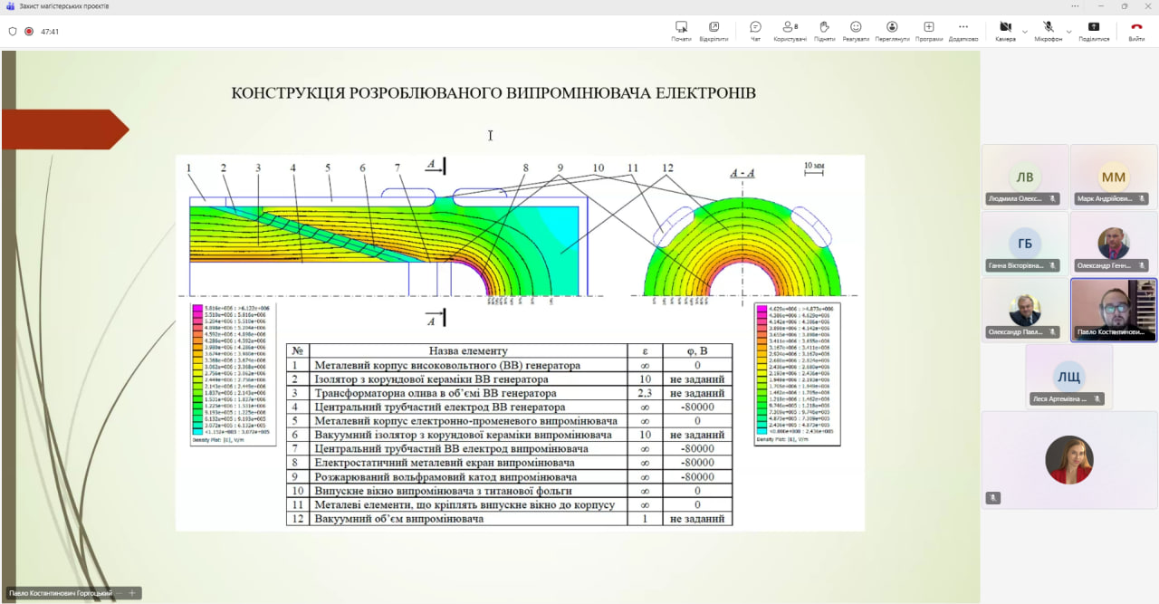Open the Програми apps panel
Image resolution: width=1159 pixels, height=604 pixels.
click(x=928, y=31)
